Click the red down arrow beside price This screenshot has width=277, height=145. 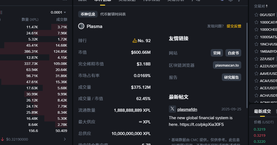pyautogui.click(x=2, y=139)
